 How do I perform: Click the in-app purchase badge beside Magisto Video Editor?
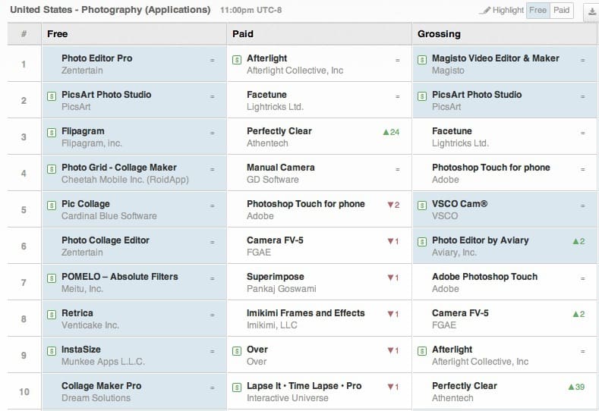pos(421,59)
